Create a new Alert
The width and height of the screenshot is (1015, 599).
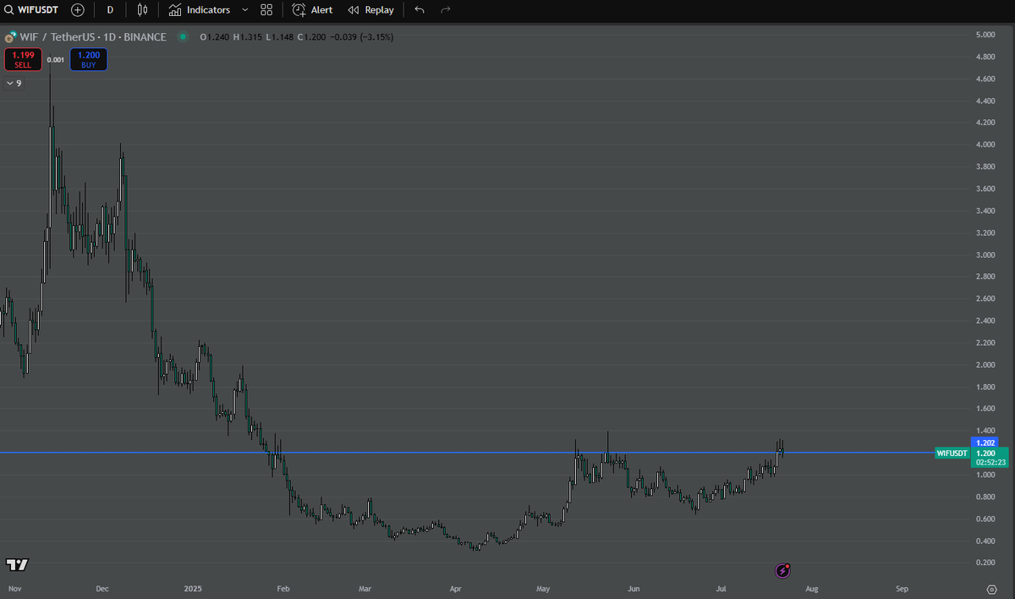tap(313, 10)
